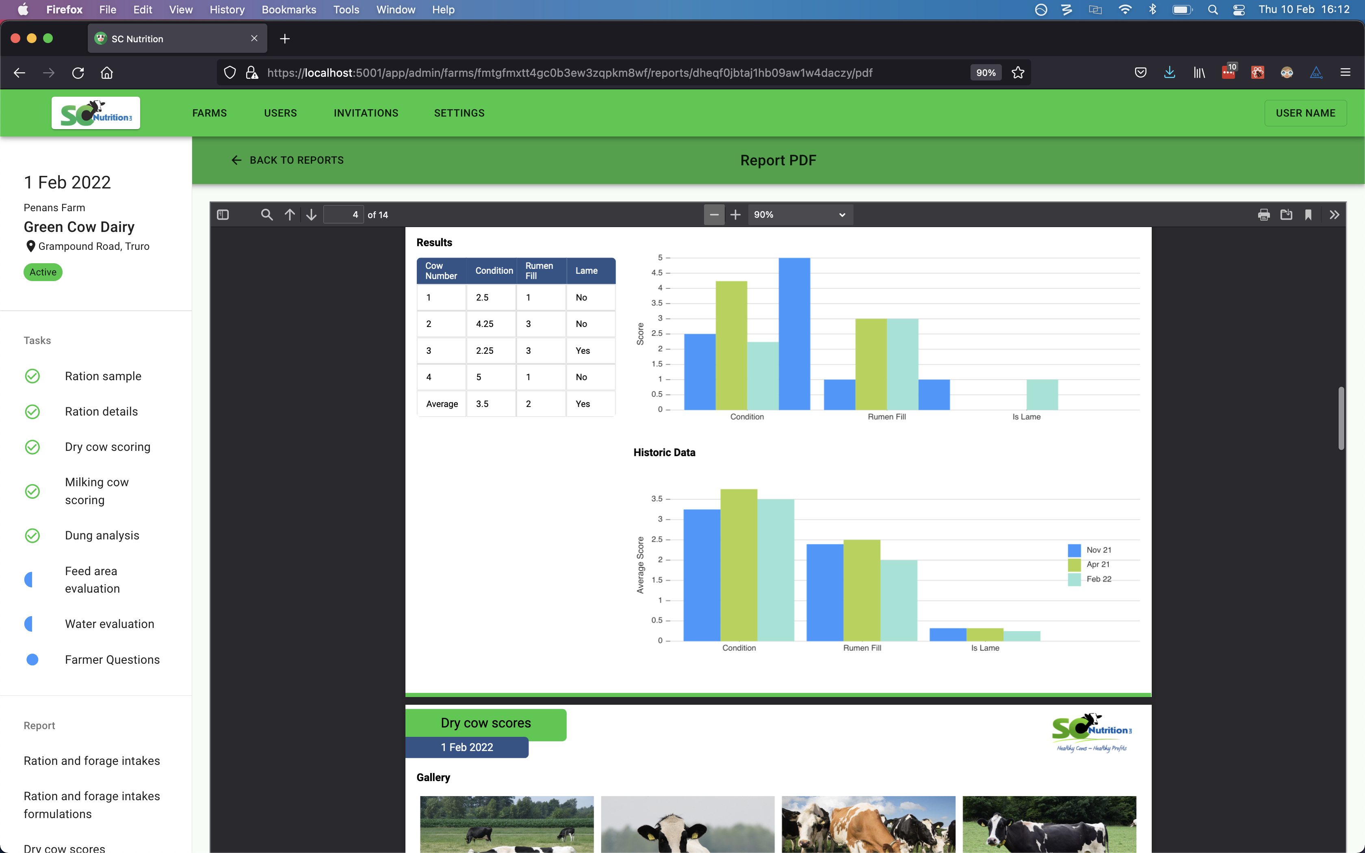Zoom in on the PDF
Viewport: 1365px width, 853px height.
pos(736,215)
